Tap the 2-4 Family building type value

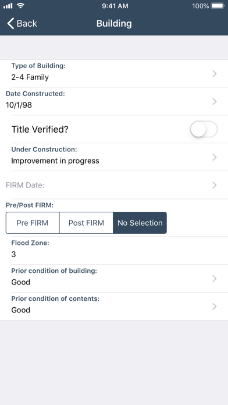tap(30, 77)
